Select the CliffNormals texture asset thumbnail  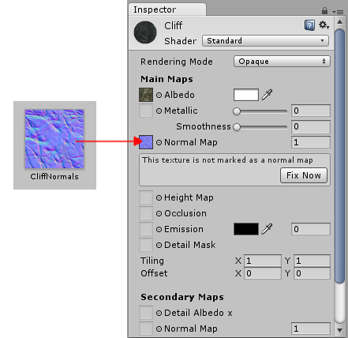tap(54, 139)
